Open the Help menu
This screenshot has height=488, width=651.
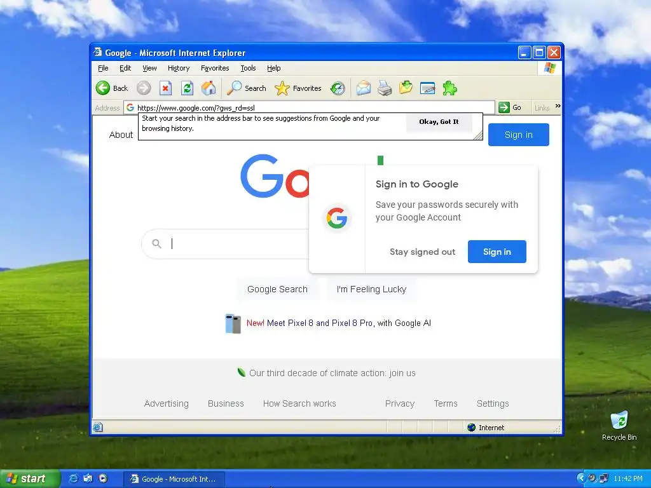(273, 68)
